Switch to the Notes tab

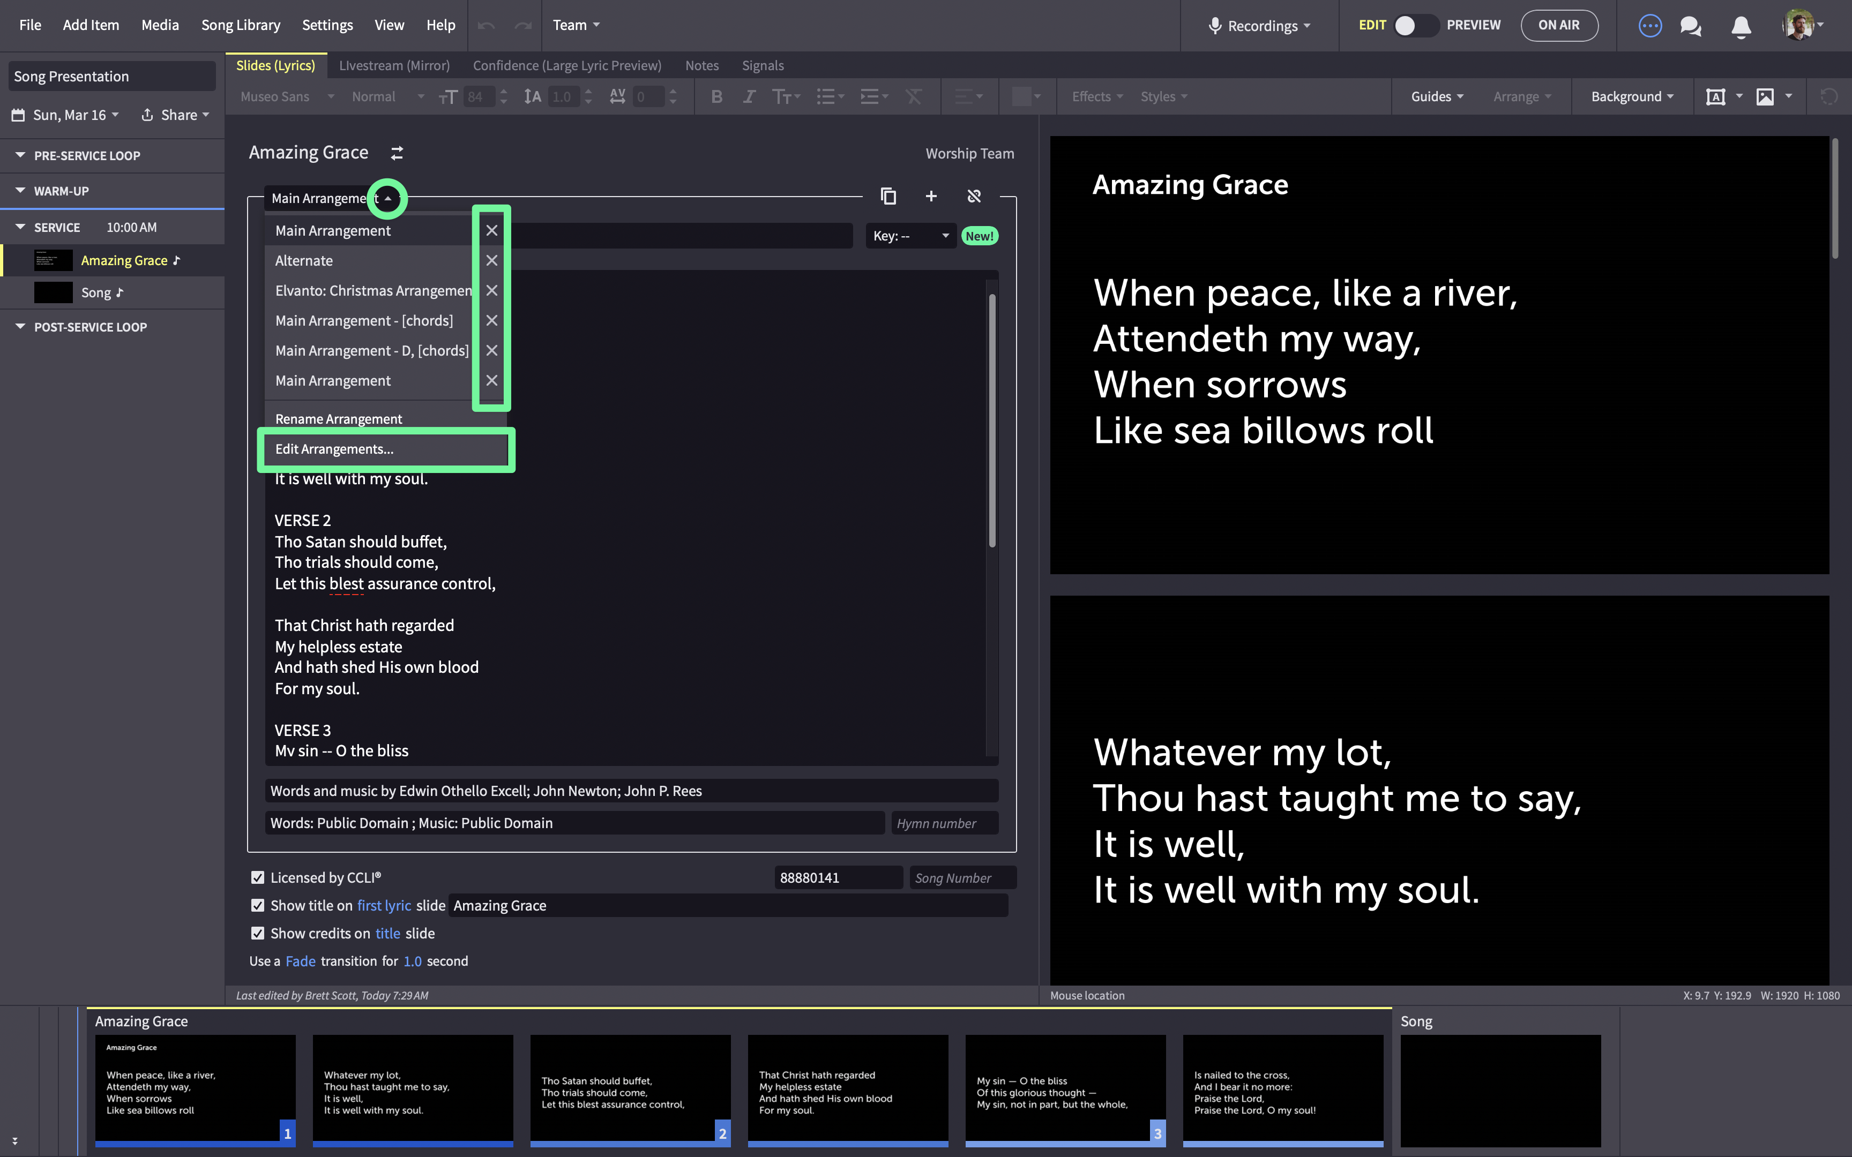pos(701,65)
